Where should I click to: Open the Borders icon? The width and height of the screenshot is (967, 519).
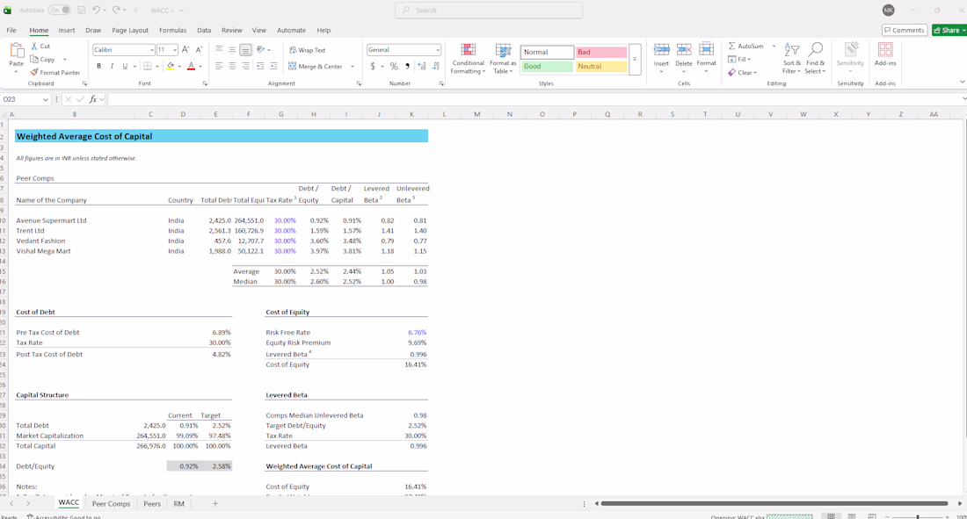click(x=148, y=66)
